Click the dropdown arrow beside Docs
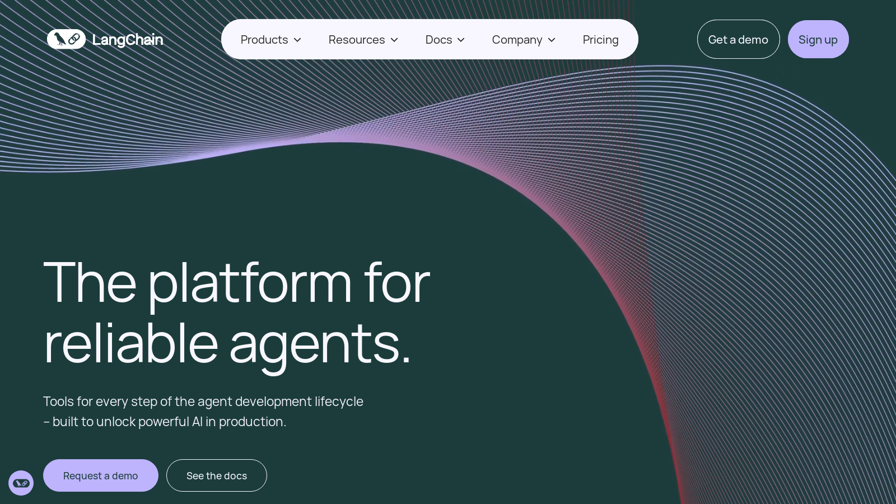896x504 pixels. click(461, 40)
